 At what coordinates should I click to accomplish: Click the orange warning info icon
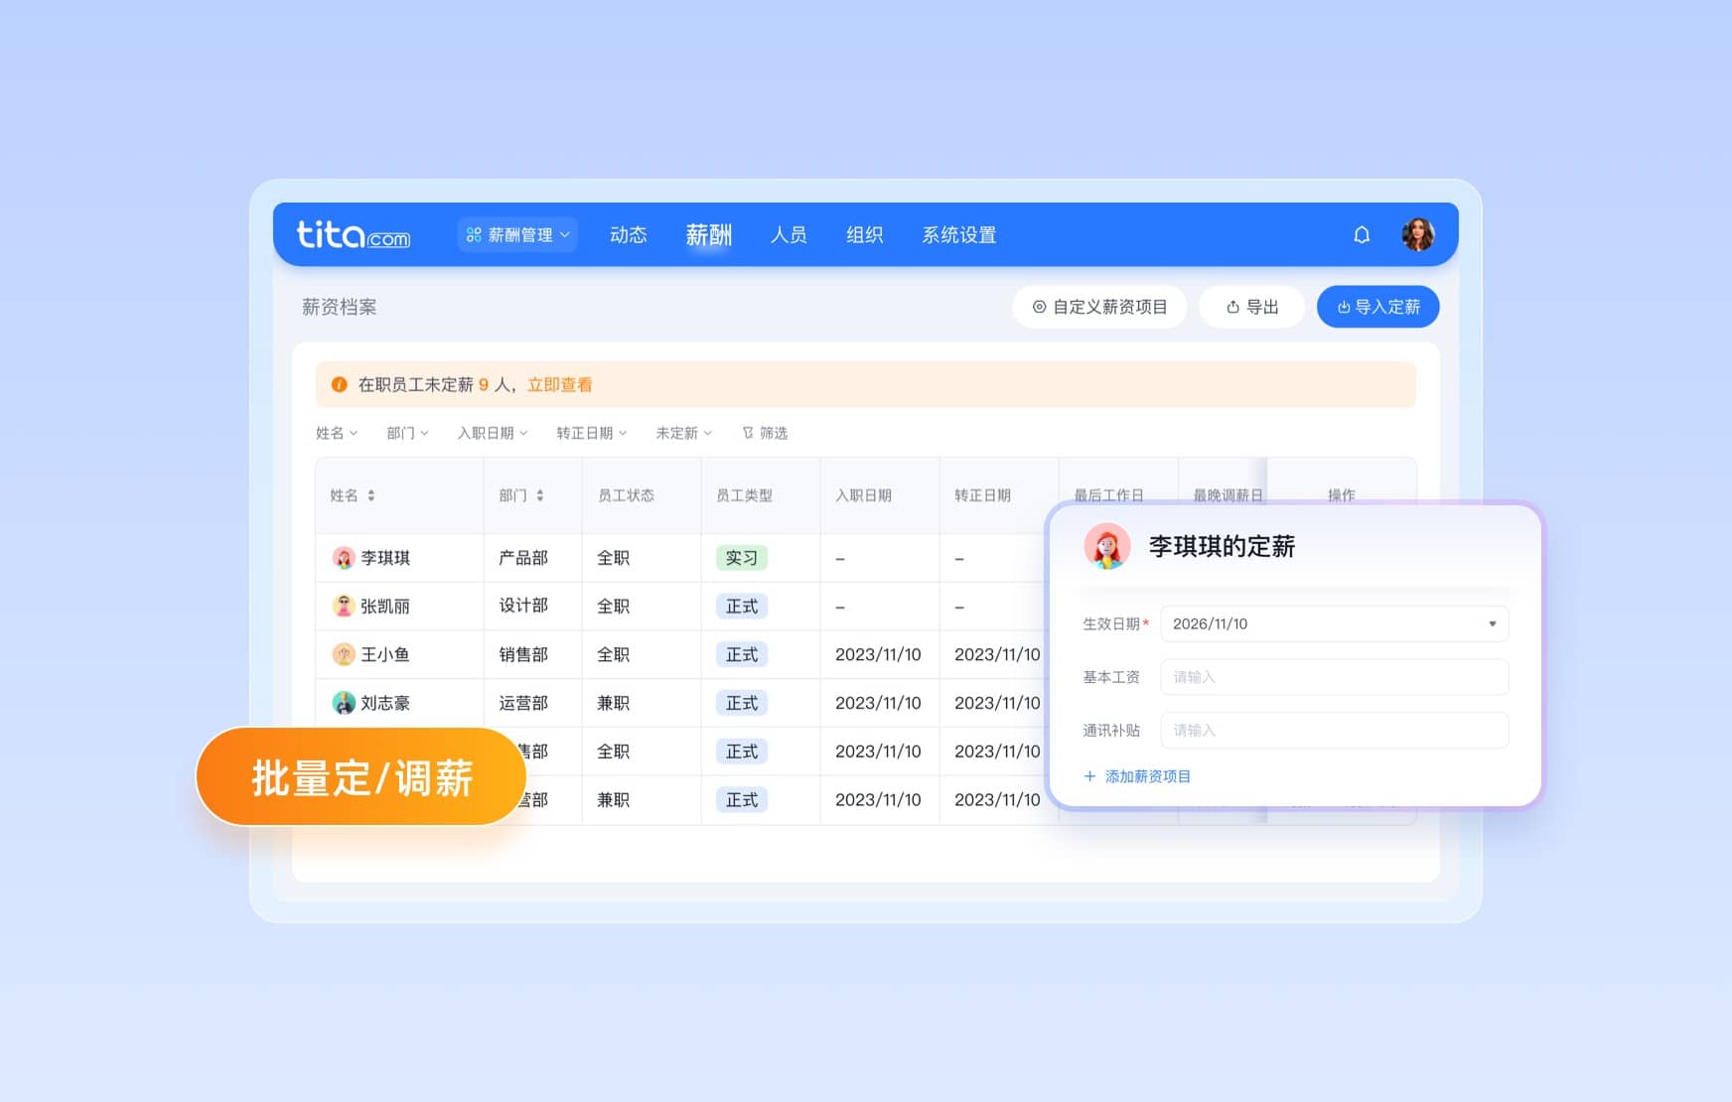click(x=340, y=384)
